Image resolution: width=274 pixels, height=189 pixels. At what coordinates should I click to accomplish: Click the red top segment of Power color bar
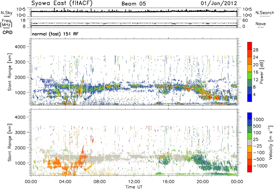point(250,46)
